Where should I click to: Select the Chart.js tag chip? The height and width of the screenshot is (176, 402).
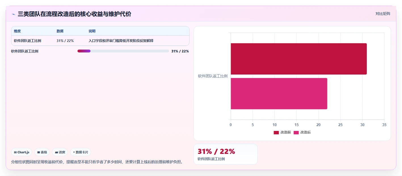click(22, 152)
